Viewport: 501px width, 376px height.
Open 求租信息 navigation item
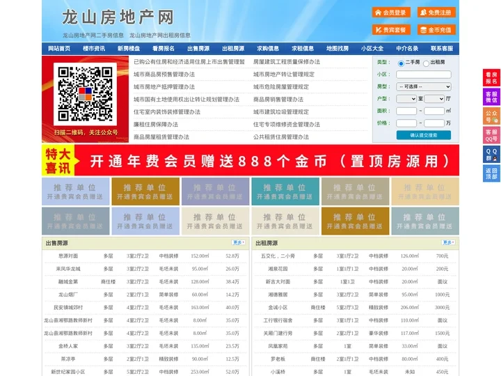[x=303, y=49]
